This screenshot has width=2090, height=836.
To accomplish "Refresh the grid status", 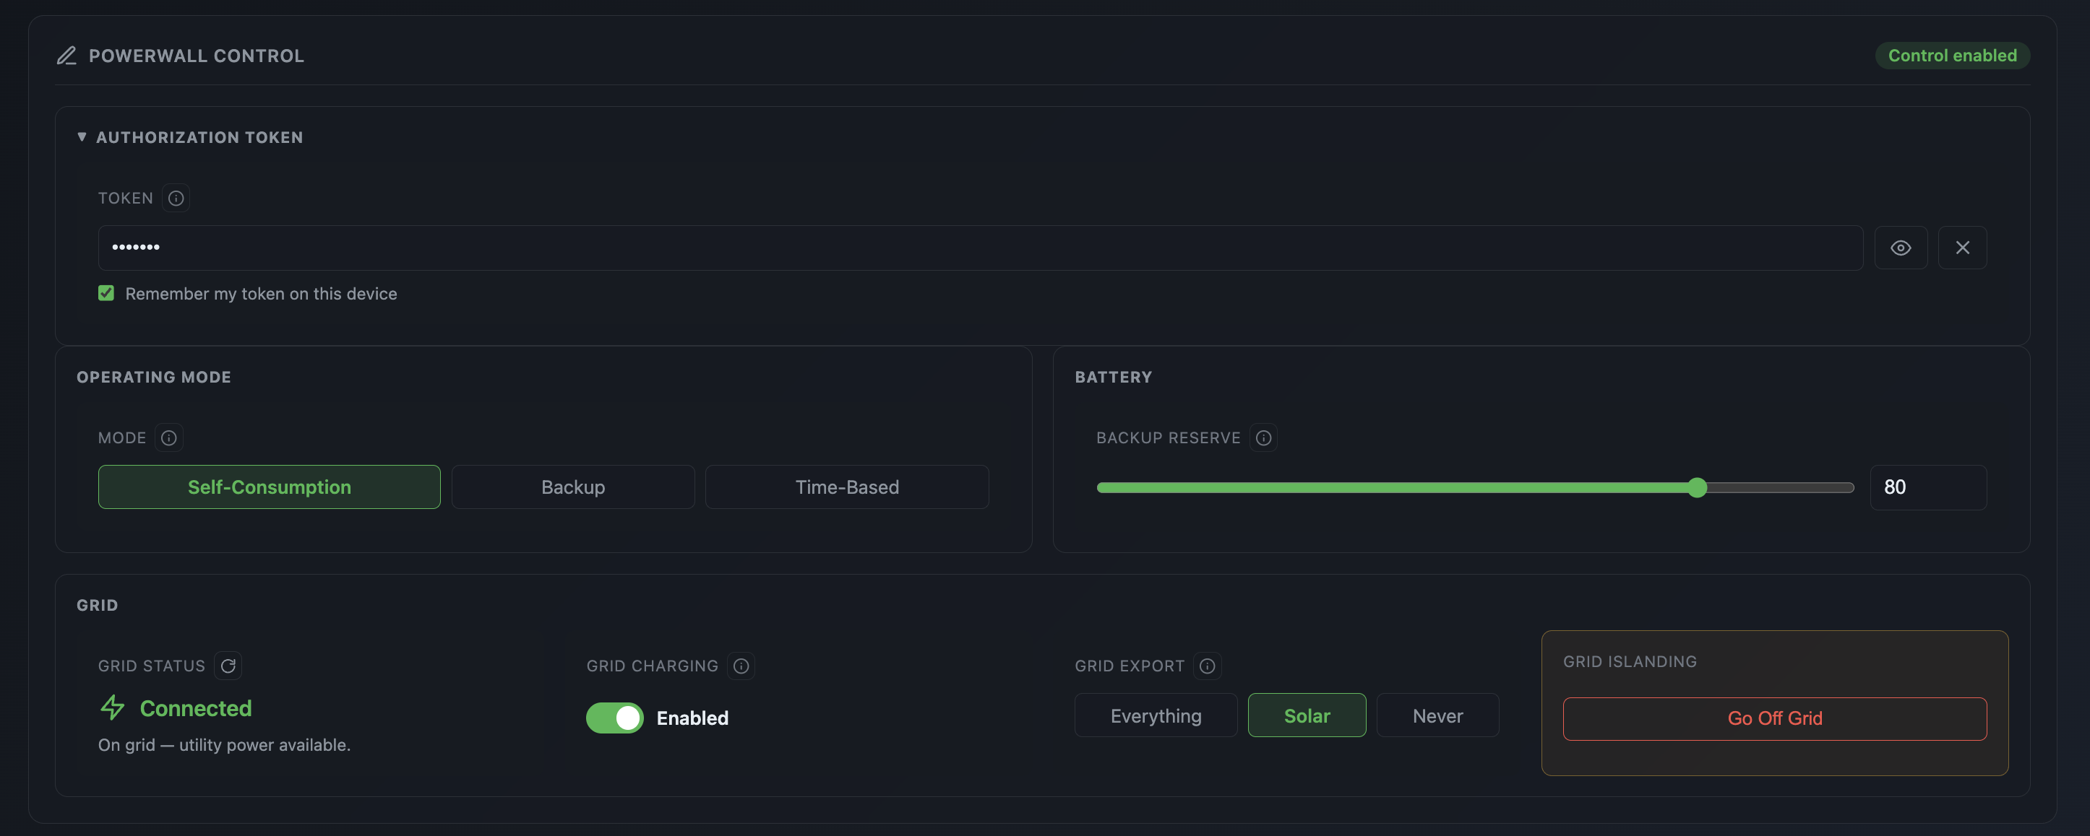I will pos(228,666).
